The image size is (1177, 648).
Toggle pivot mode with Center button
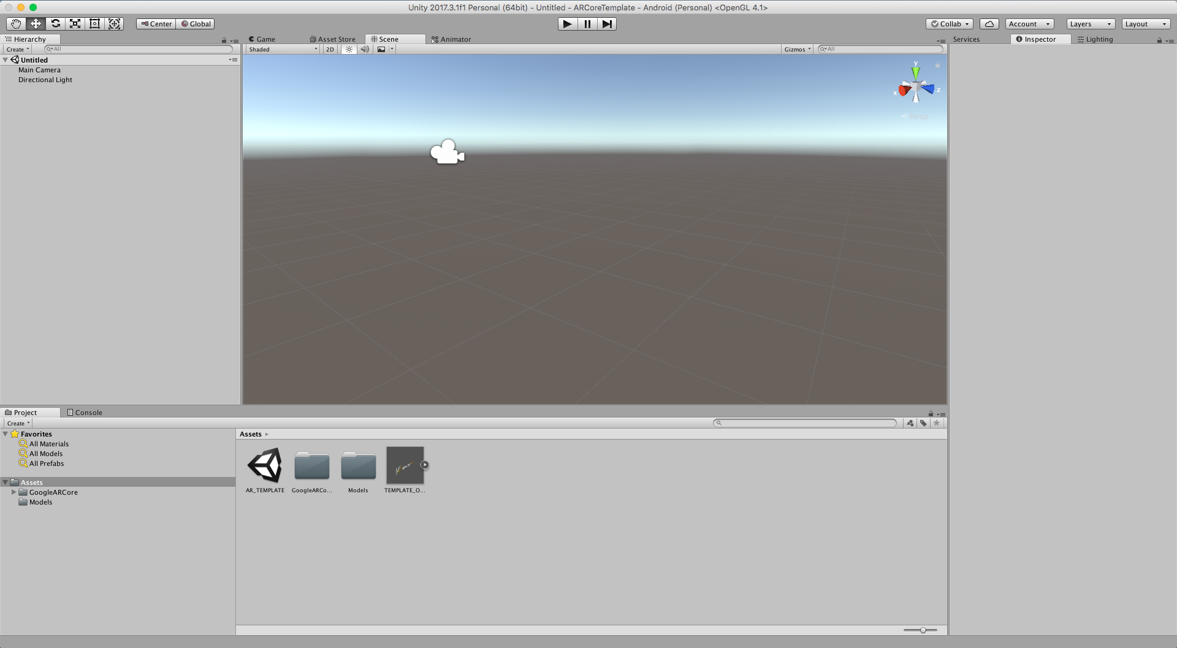click(x=156, y=24)
